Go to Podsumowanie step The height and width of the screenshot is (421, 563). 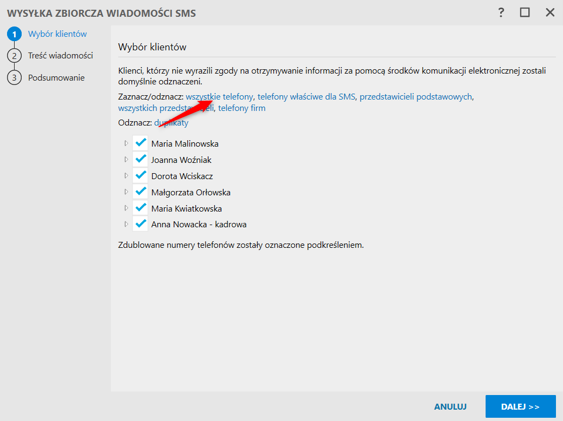(56, 77)
